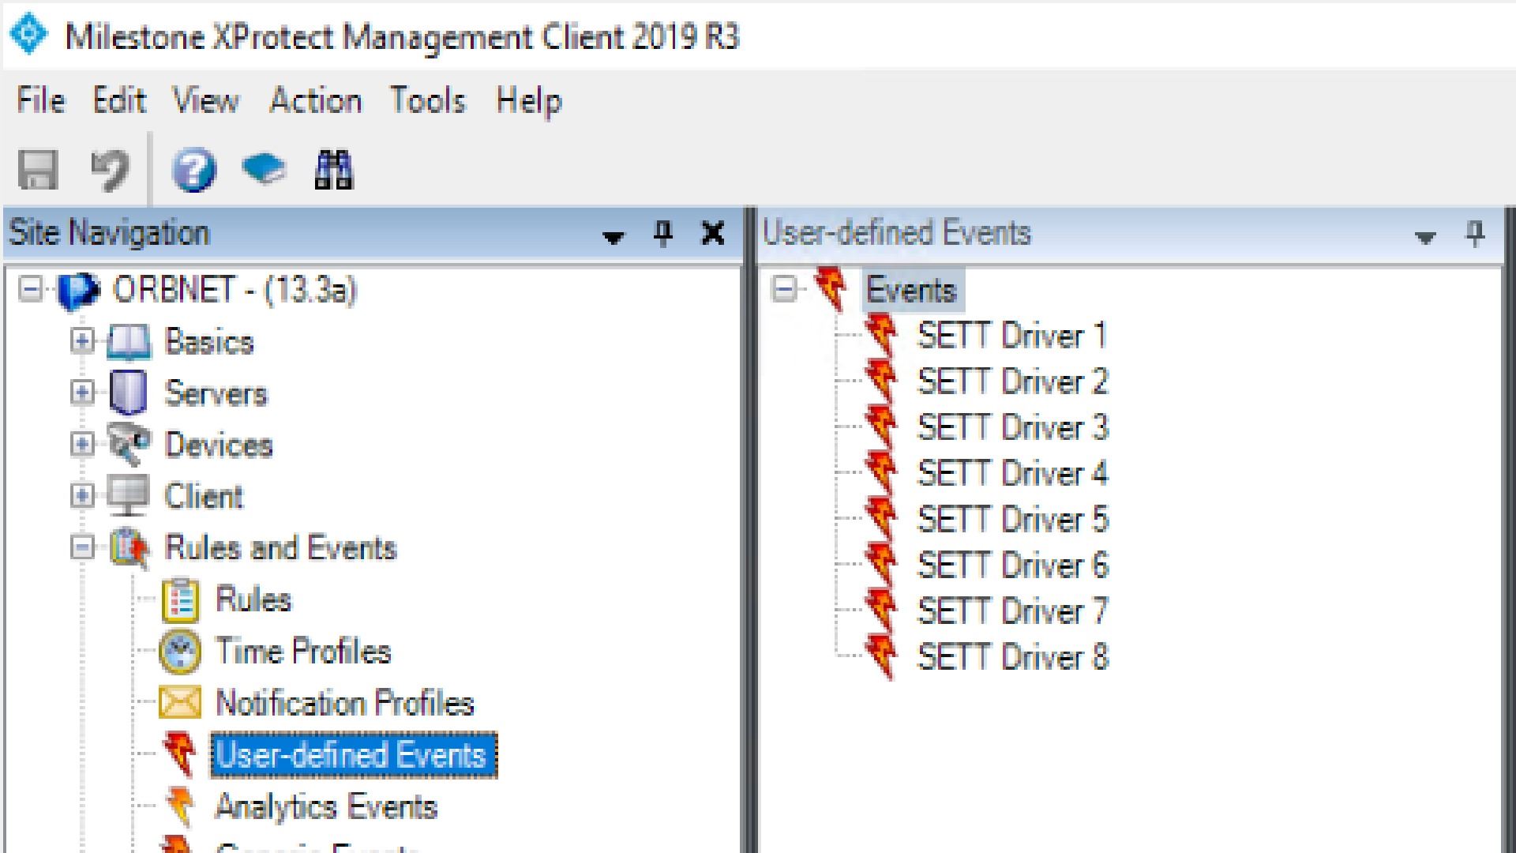Click the Rules and Events icon
Viewport: 1516px width, 853px height.
click(129, 548)
